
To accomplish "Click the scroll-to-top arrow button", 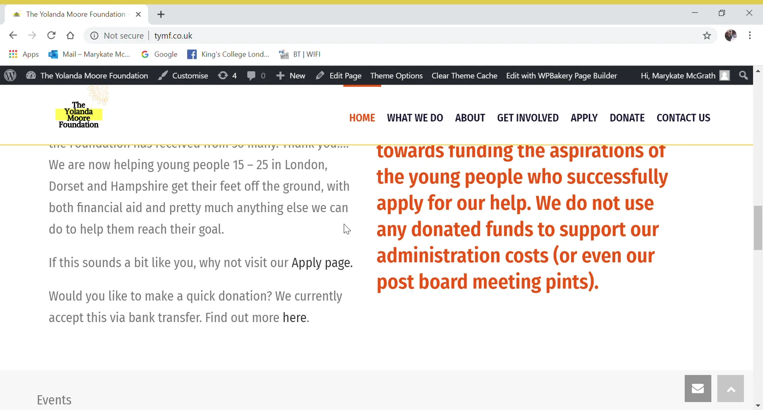I will 731,388.
